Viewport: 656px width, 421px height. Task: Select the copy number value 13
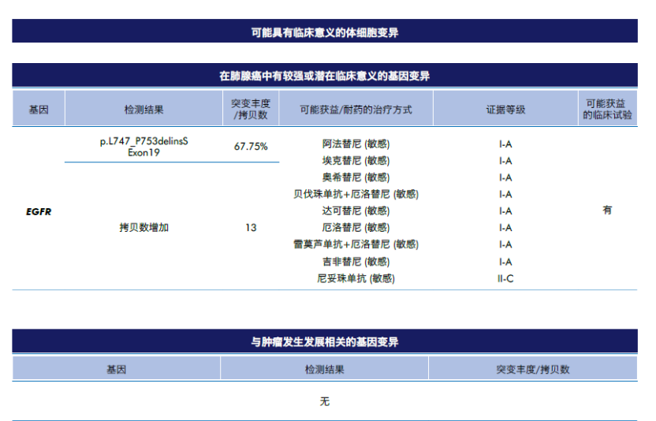251,228
